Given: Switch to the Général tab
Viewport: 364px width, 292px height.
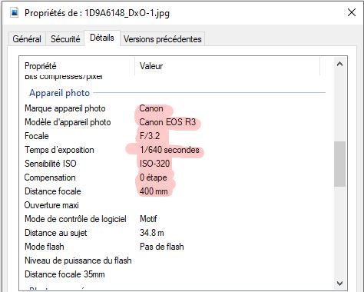Looking at the screenshot, I should point(27,39).
